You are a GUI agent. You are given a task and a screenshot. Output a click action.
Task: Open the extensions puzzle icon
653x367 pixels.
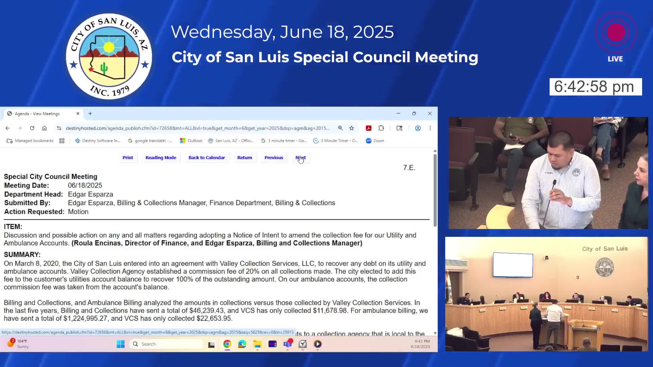tap(381, 128)
